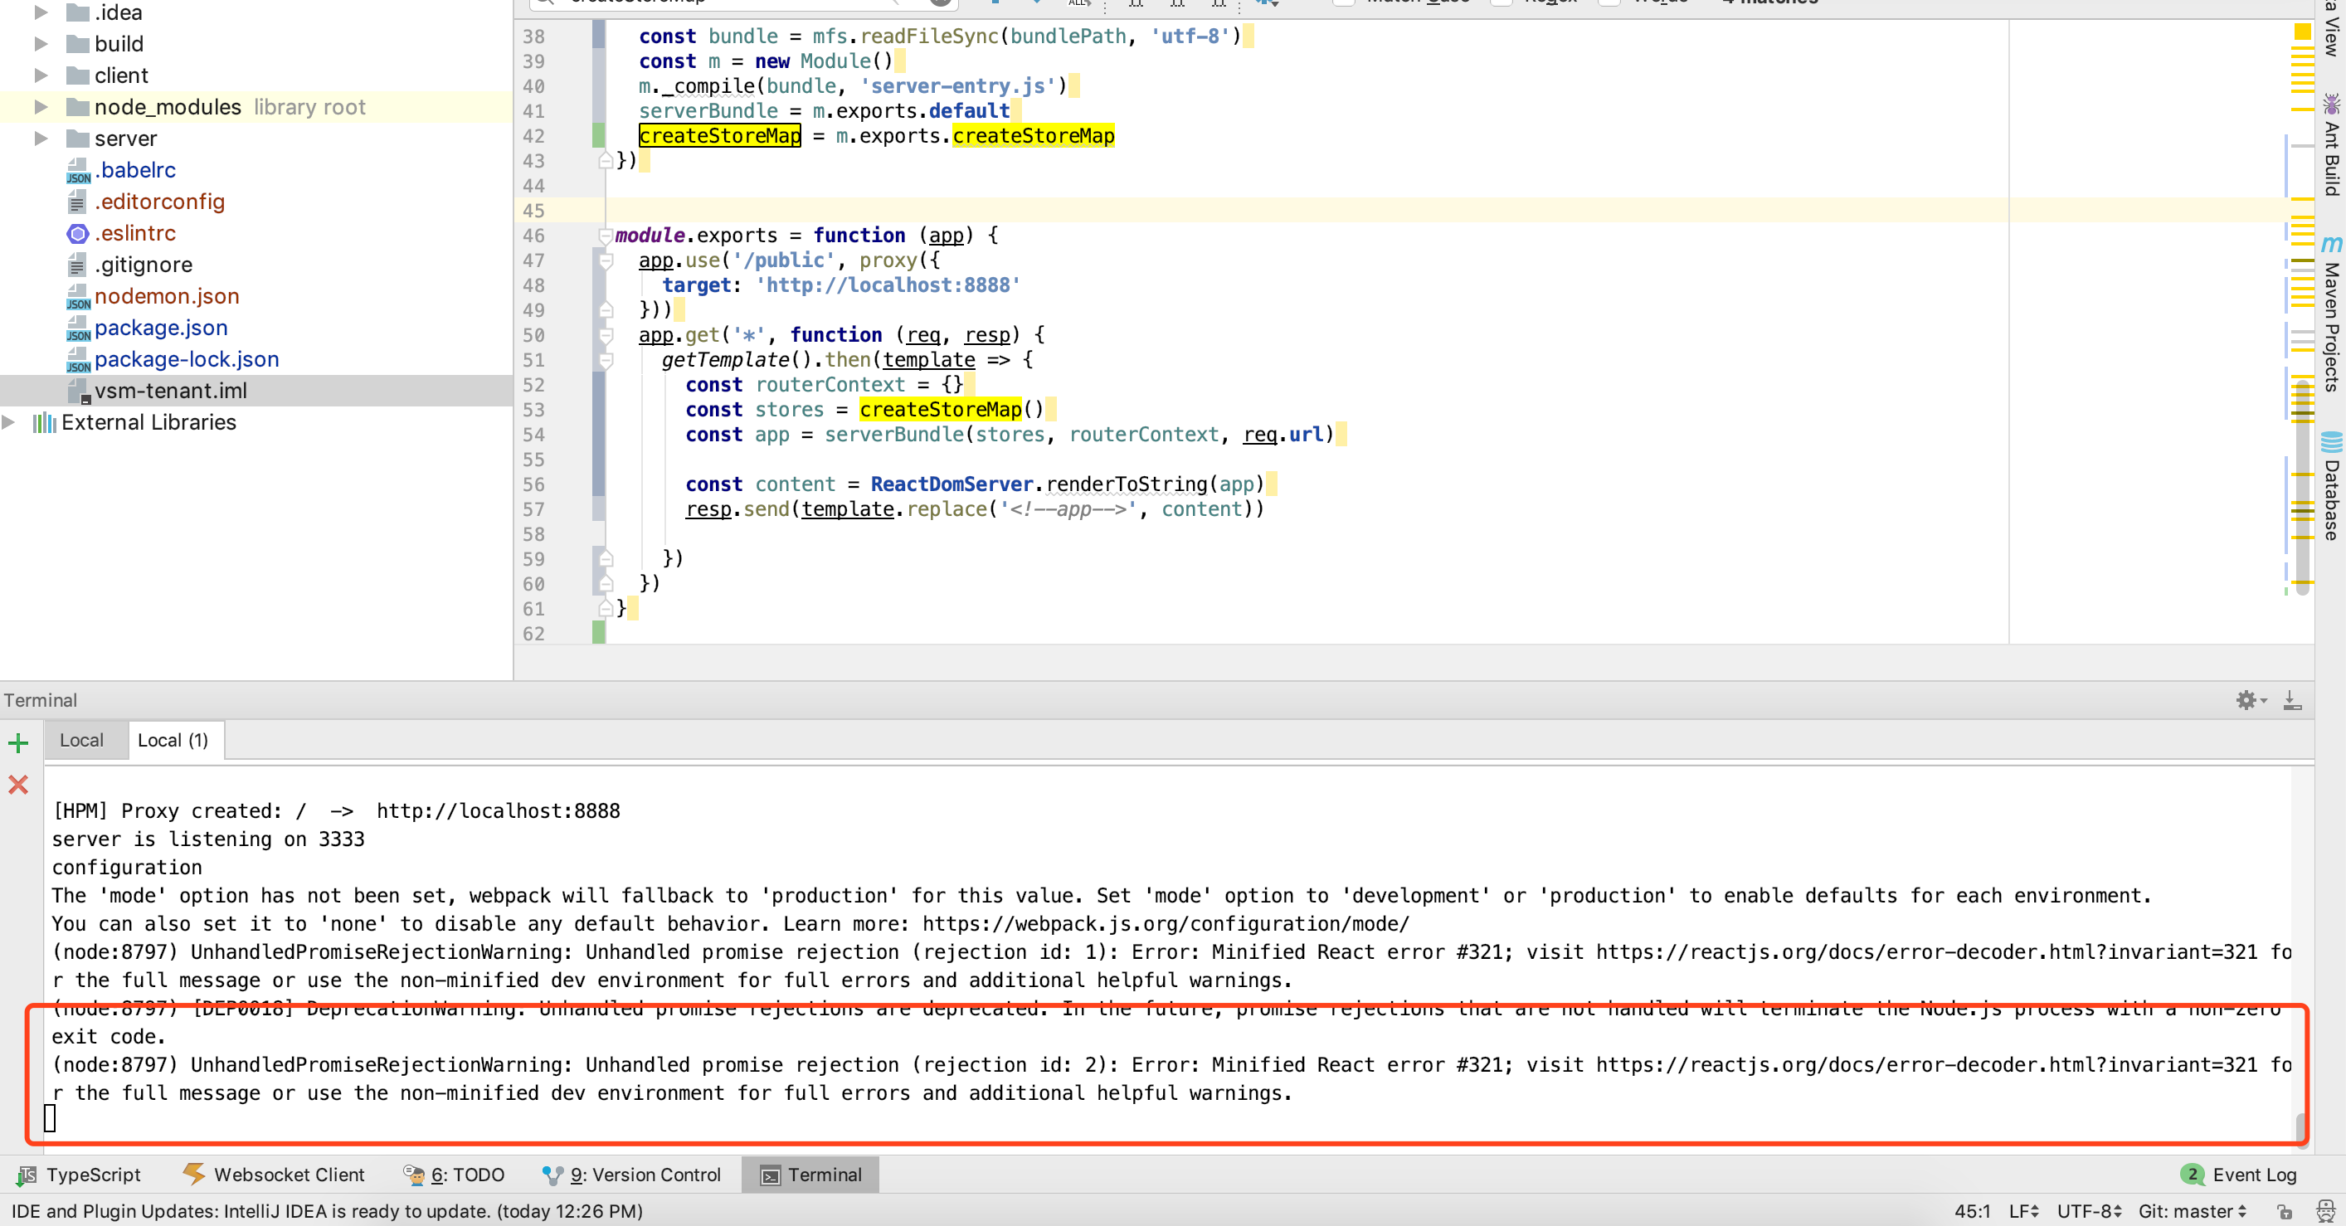This screenshot has height=1226, width=2346.
Task: Open the Database side panel
Action: 2331,486
